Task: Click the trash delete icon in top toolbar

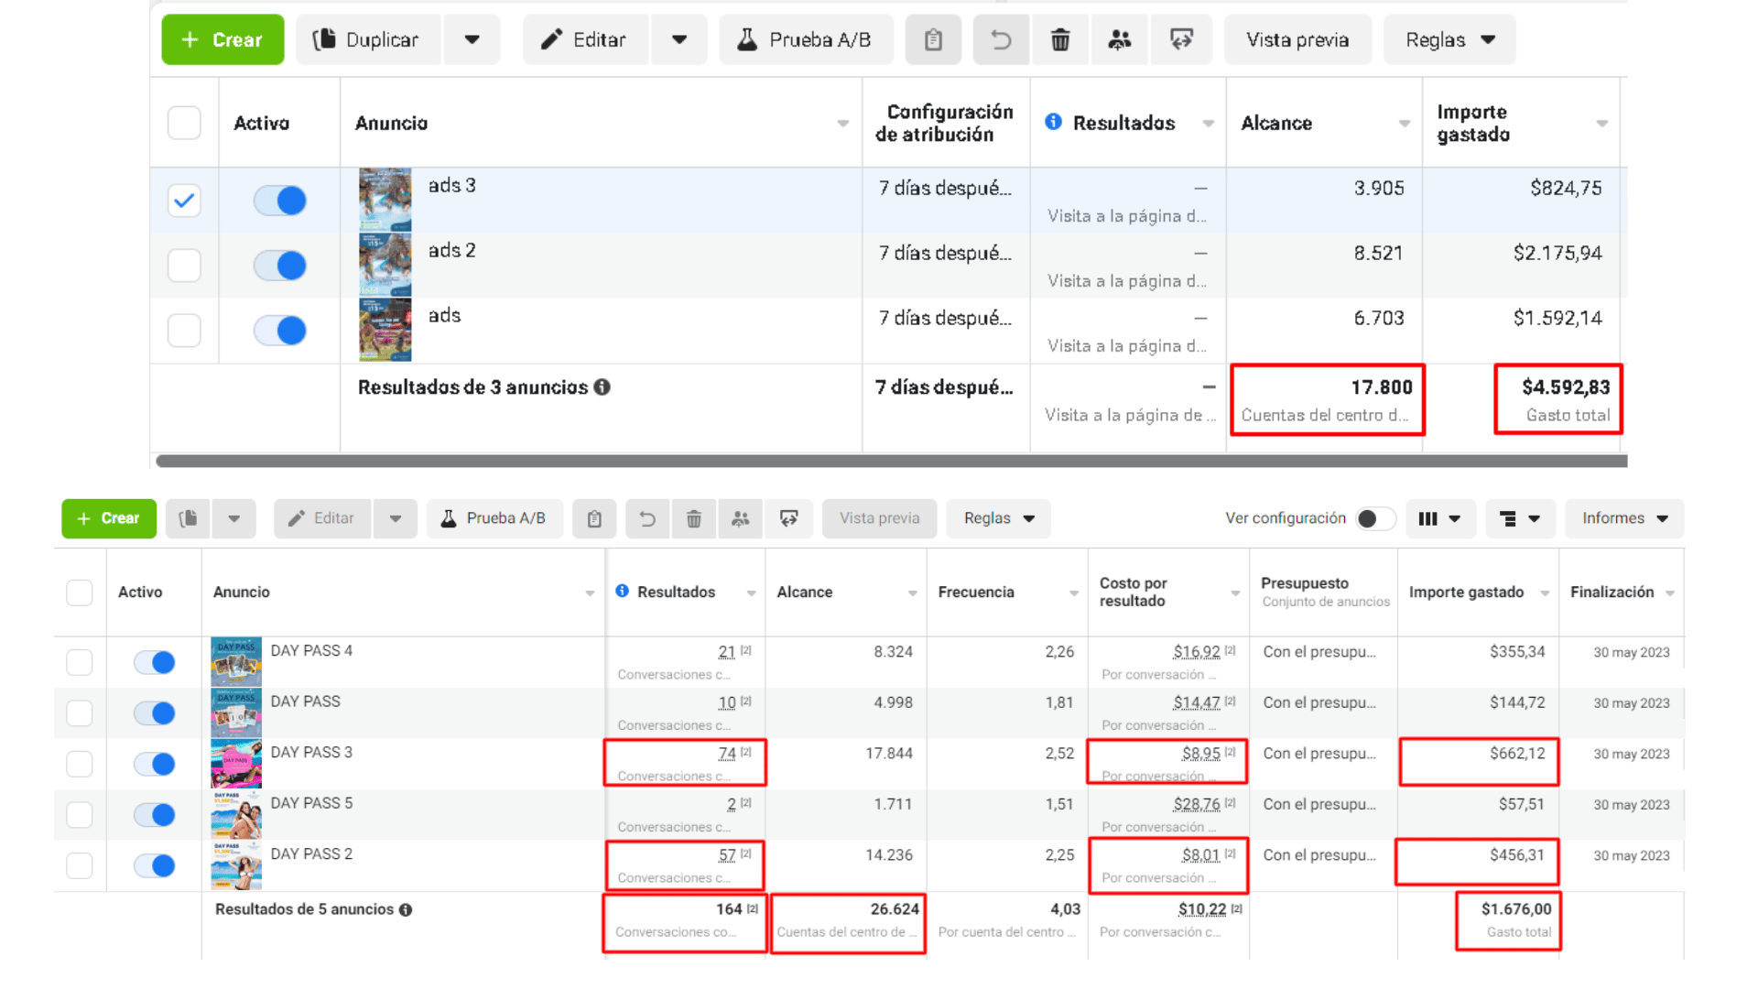Action: (x=1059, y=40)
